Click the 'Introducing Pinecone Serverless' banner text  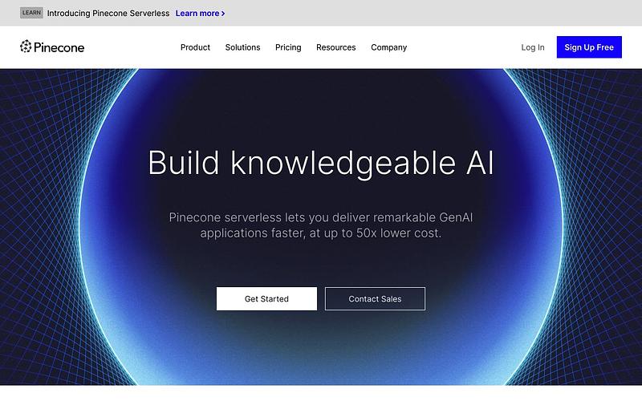(x=108, y=13)
